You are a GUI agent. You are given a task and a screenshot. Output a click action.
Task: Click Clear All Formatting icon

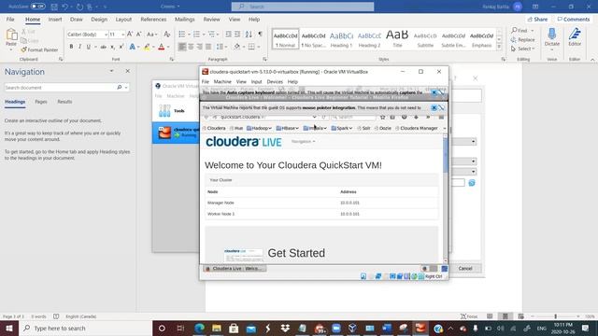(166, 35)
